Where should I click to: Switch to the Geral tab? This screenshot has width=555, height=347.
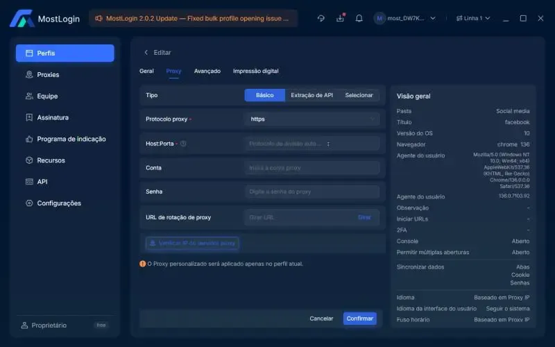146,71
